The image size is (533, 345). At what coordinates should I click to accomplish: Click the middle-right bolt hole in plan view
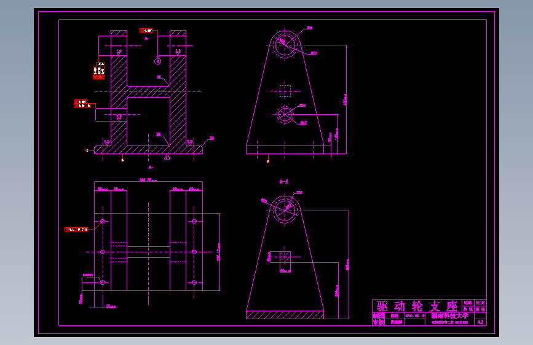[x=194, y=252]
